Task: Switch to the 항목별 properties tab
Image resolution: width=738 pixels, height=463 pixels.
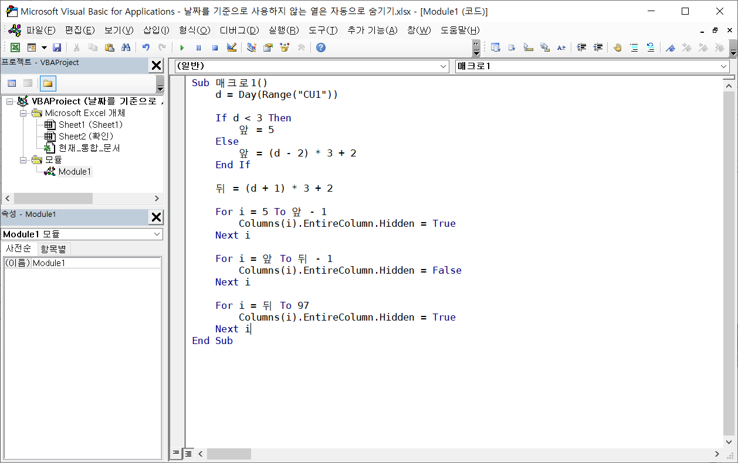Action: coord(53,248)
